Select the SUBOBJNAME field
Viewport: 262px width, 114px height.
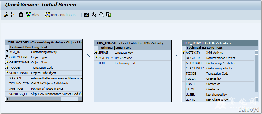pyautogui.click(x=20, y=73)
